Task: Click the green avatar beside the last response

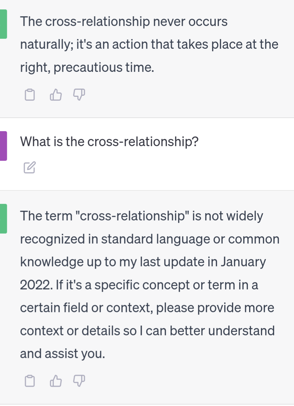Action: tap(3, 219)
